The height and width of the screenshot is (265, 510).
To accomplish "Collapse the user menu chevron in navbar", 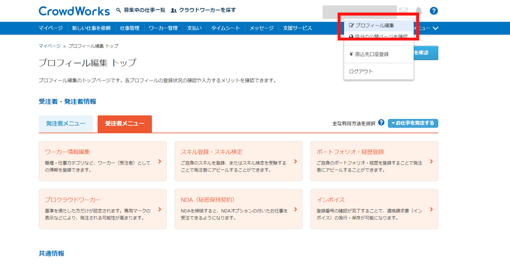I will click(435, 28).
